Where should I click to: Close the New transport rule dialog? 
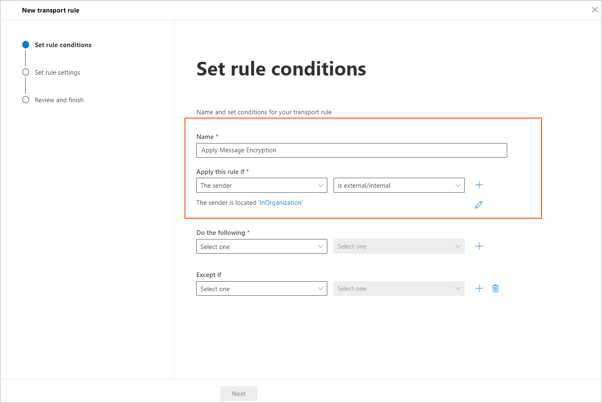pyautogui.click(x=595, y=10)
